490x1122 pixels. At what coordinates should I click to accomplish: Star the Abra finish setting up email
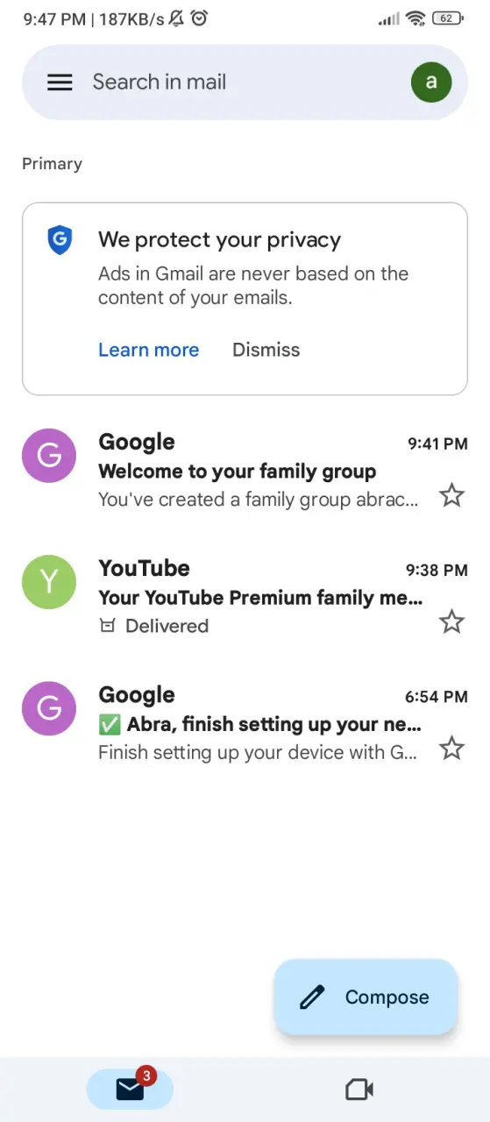(451, 749)
